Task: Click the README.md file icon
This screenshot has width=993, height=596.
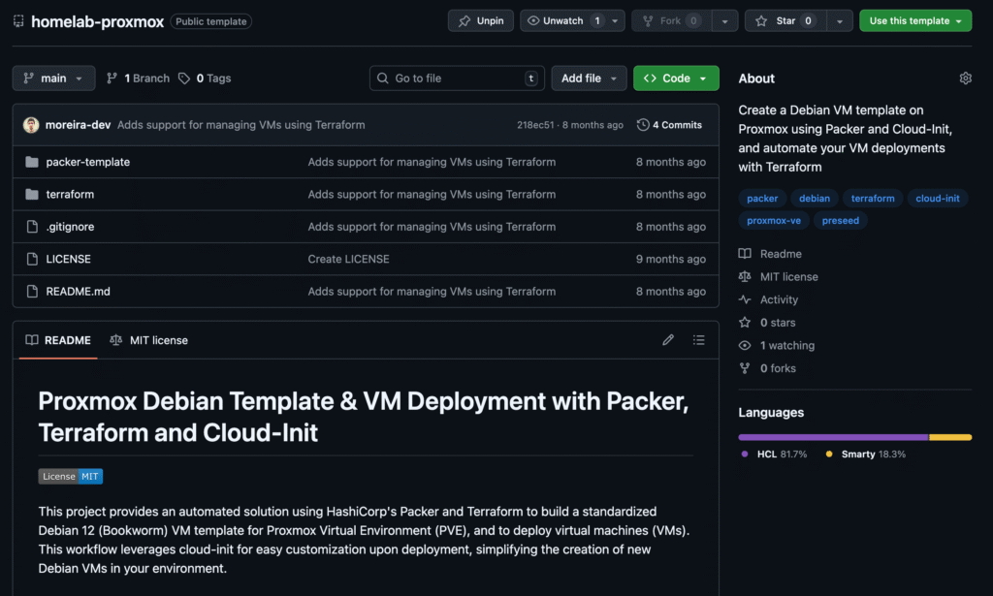Action: pyautogui.click(x=32, y=291)
